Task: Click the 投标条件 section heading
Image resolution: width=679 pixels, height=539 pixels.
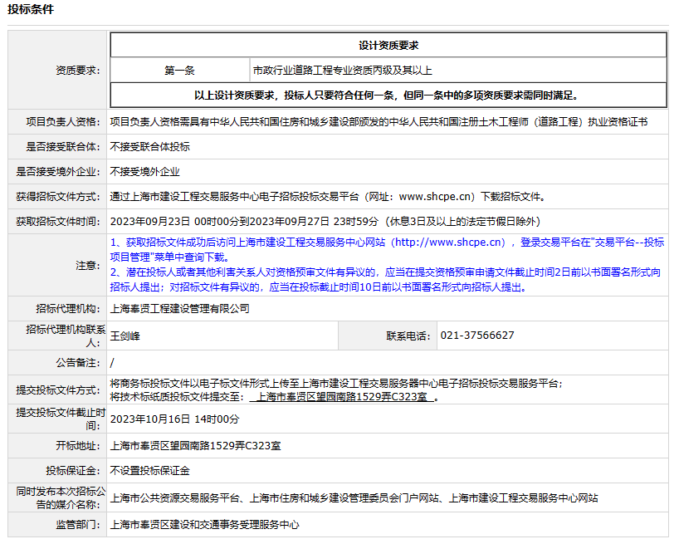Action: point(31,9)
